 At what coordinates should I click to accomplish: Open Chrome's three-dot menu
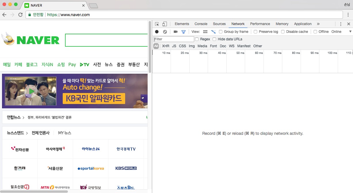pos(348,15)
